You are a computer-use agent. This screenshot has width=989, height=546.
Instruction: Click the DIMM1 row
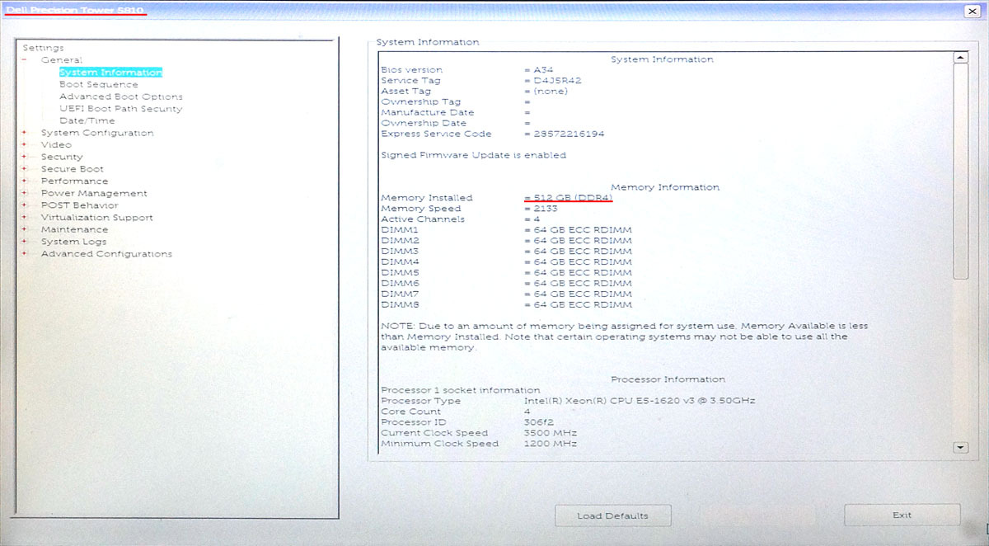coord(506,230)
